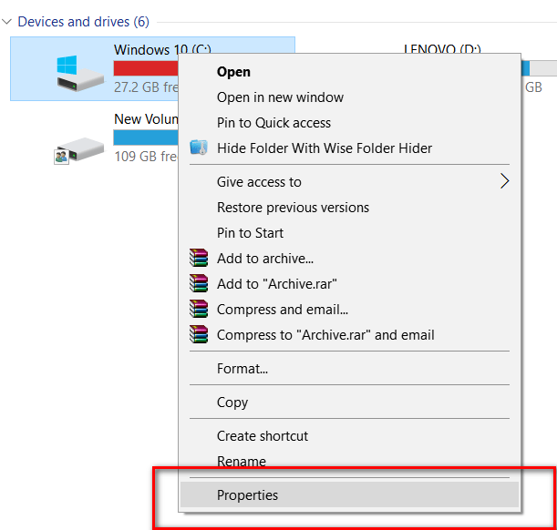
Task: Choose Create shortcut
Action: tap(349, 436)
